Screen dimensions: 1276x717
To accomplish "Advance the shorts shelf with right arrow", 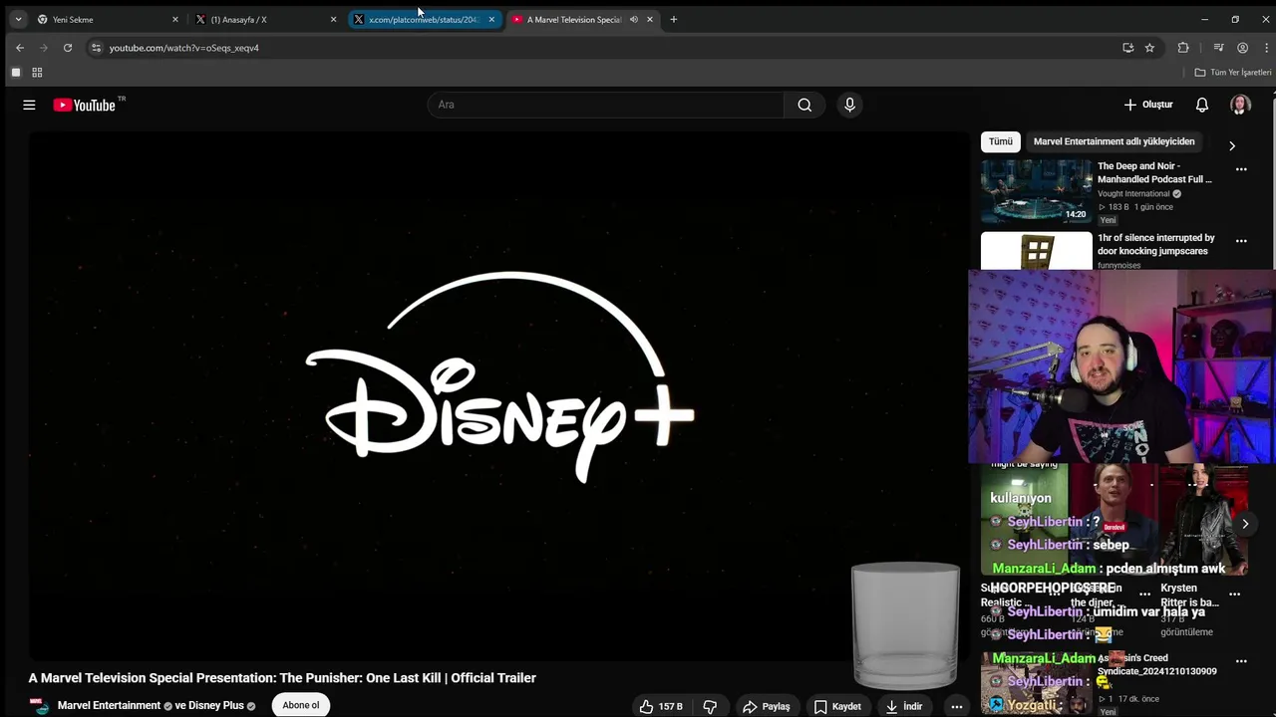I will [1245, 523].
